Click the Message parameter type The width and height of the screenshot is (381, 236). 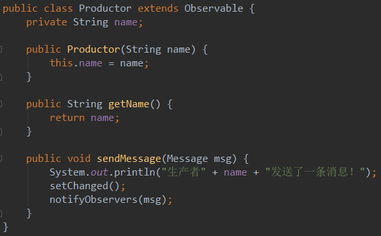click(187, 159)
